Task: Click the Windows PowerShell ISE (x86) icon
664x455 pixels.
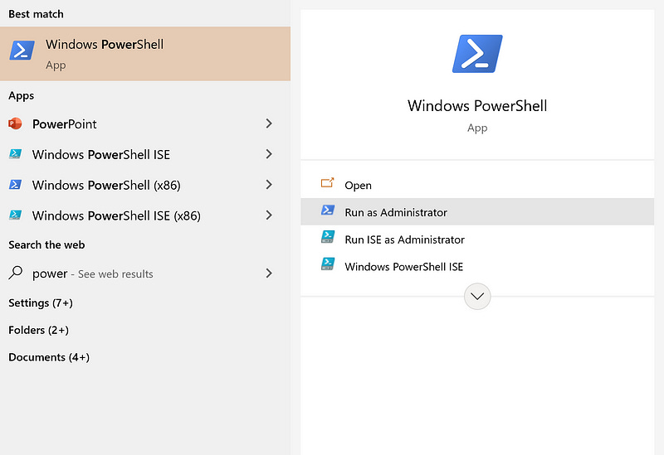Action: click(15, 215)
